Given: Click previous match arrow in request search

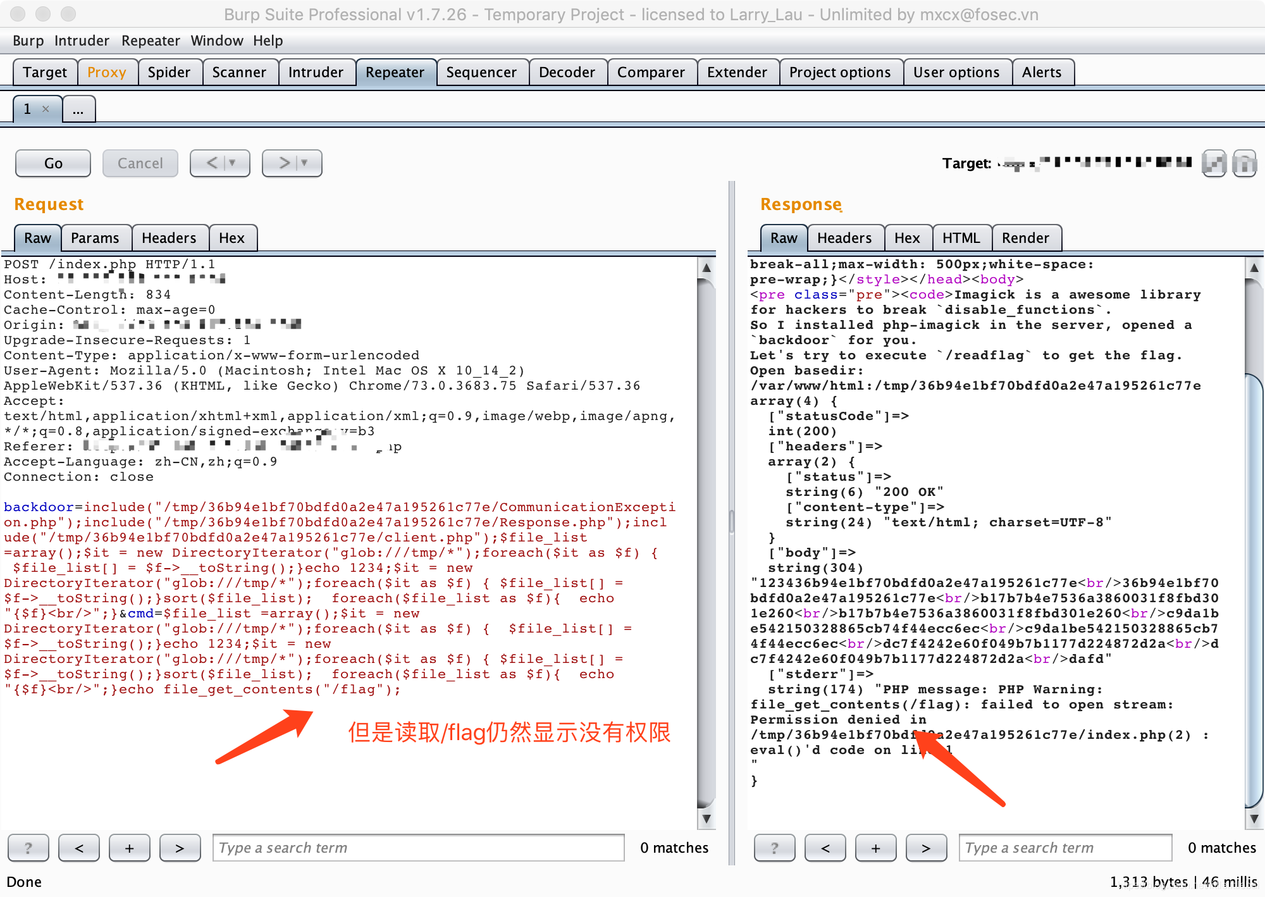Looking at the screenshot, I should 79,848.
